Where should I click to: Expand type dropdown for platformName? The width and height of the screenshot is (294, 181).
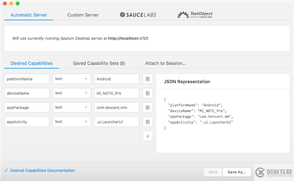(x=71, y=79)
